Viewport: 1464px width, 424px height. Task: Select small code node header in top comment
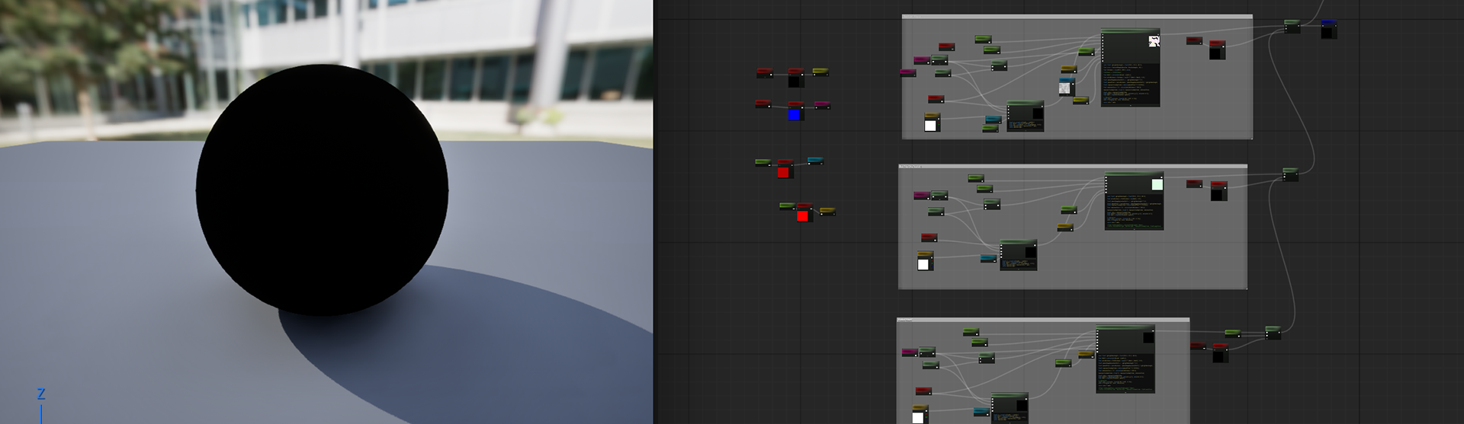coord(1026,104)
